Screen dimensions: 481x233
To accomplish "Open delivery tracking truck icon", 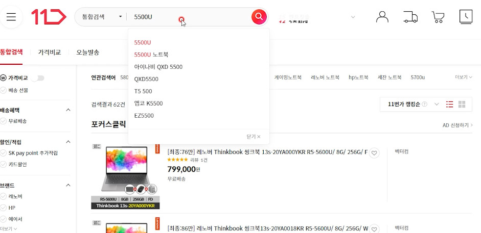I will click(410, 17).
